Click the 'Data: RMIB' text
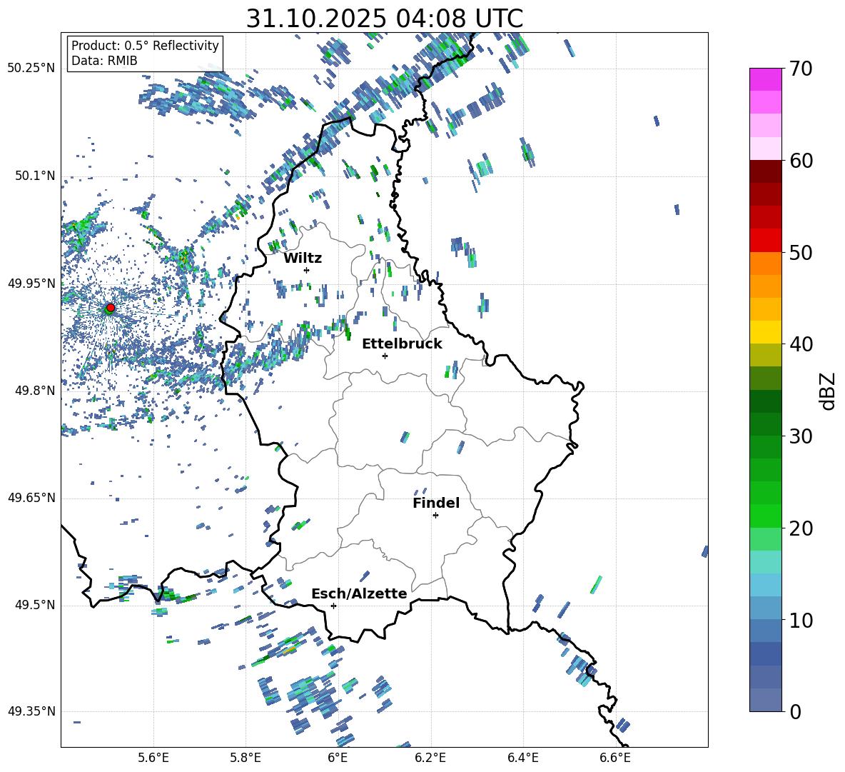 104,61
